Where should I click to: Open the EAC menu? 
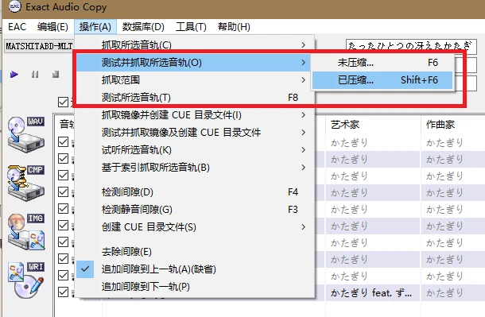click(x=17, y=27)
